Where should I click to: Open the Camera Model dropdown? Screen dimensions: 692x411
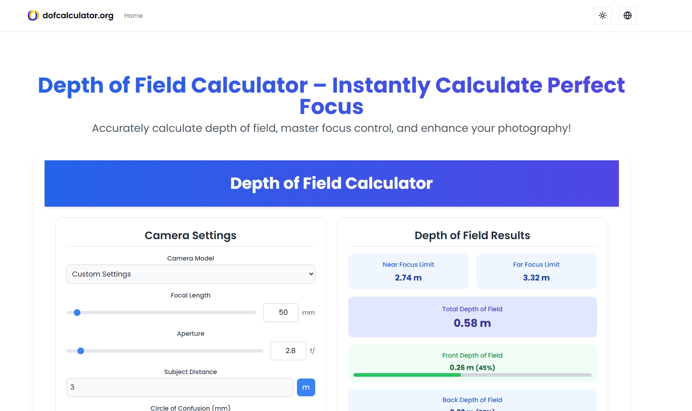190,274
